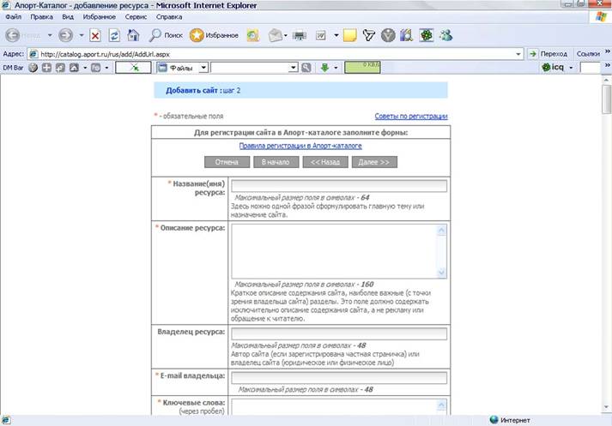Click the Ссылки links toolbar label
This screenshot has height=426, width=612.
(x=588, y=54)
